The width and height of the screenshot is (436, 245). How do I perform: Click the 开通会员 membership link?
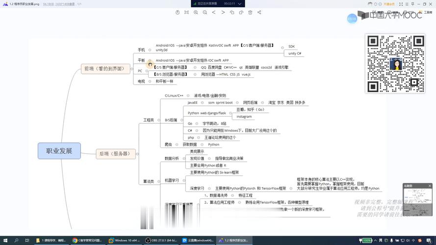pos(389,4)
